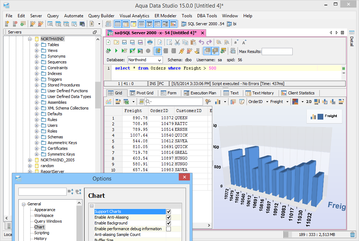Open the DBA Tools menu
The height and width of the screenshot is (241, 359).
[x=207, y=16]
